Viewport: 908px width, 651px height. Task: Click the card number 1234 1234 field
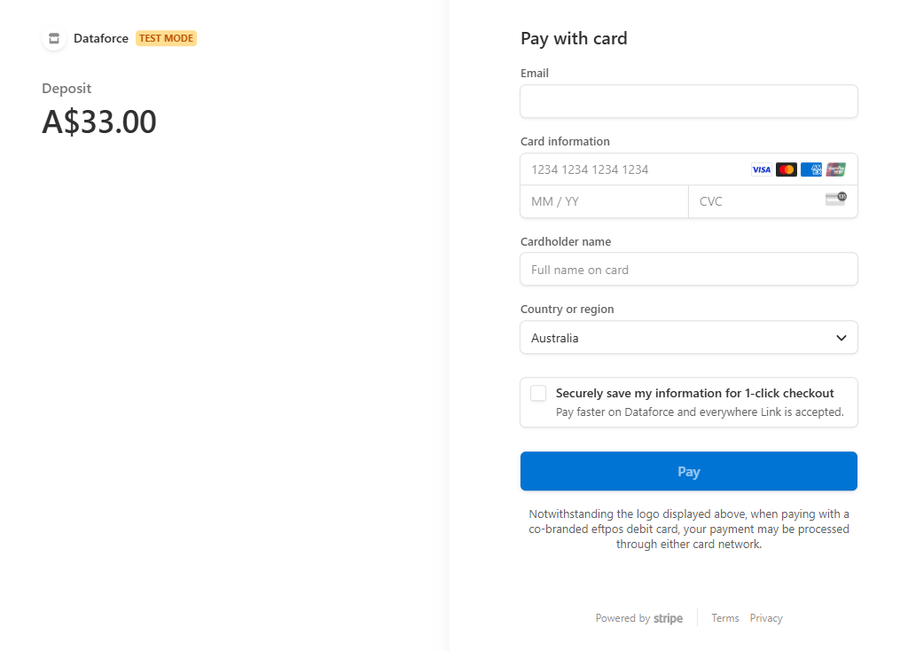621,169
